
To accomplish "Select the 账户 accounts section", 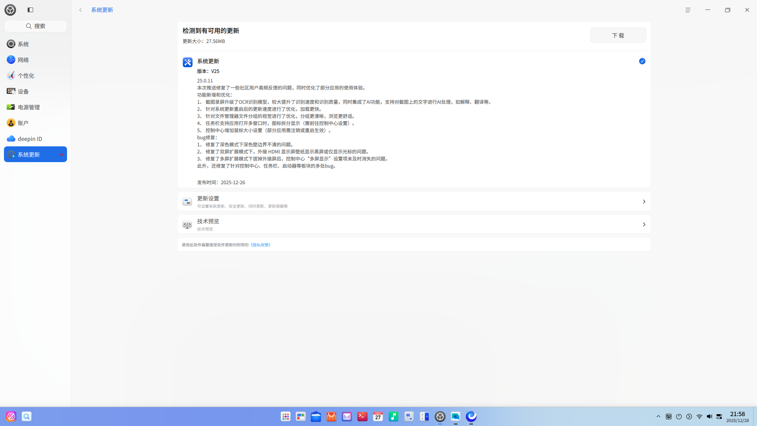I will (x=23, y=123).
